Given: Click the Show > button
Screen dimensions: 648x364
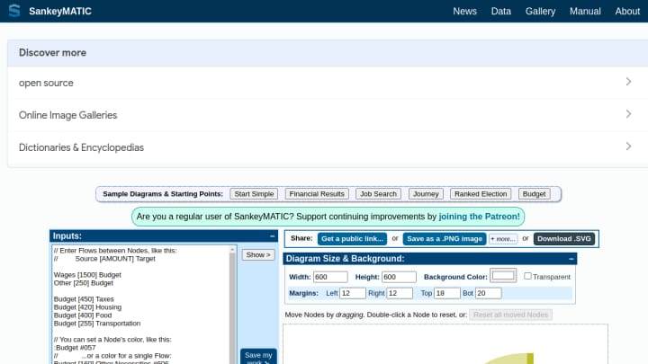Looking at the screenshot, I should tap(258, 255).
